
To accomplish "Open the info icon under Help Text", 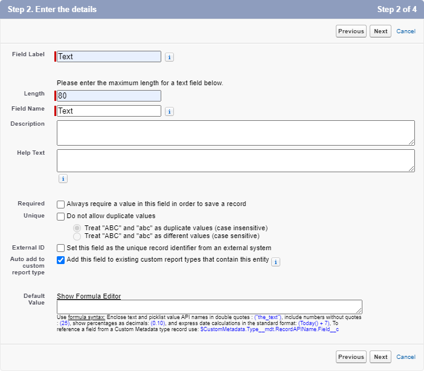I will 63,179.
